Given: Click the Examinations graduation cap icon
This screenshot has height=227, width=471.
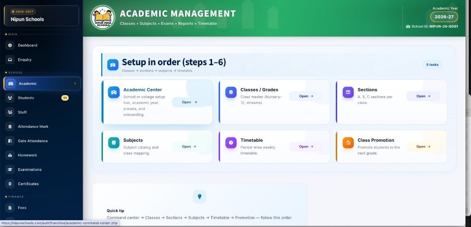Looking at the screenshot, I should 10,170.
